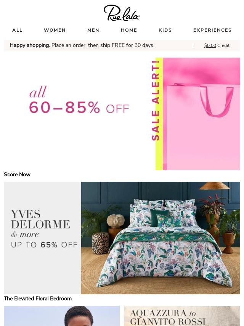Go to the MEN section
The image size is (244, 326).
93,30
